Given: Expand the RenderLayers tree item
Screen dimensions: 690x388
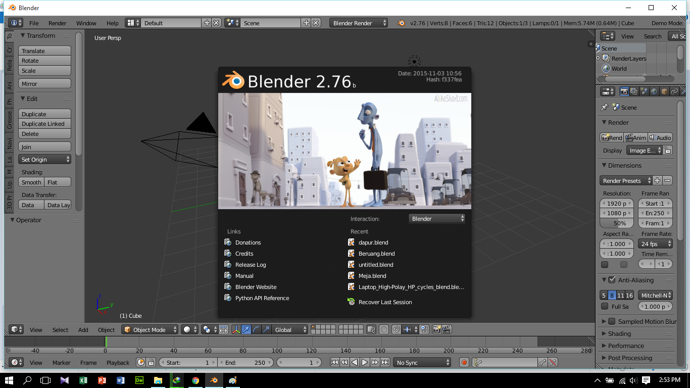Looking at the screenshot, I should coord(598,58).
